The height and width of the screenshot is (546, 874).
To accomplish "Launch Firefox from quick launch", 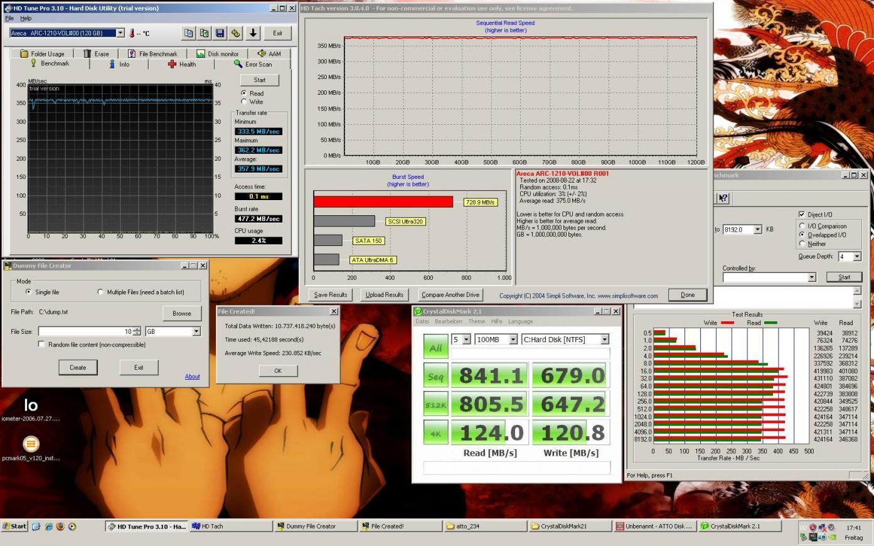I will tap(60, 527).
